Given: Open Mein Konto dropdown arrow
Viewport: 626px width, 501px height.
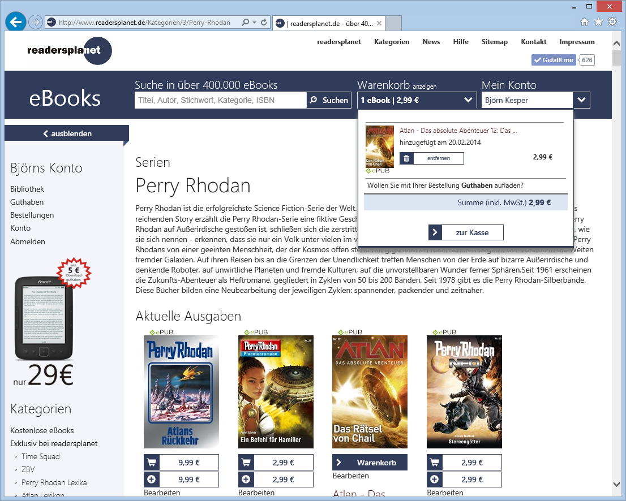Looking at the screenshot, I should pos(581,100).
